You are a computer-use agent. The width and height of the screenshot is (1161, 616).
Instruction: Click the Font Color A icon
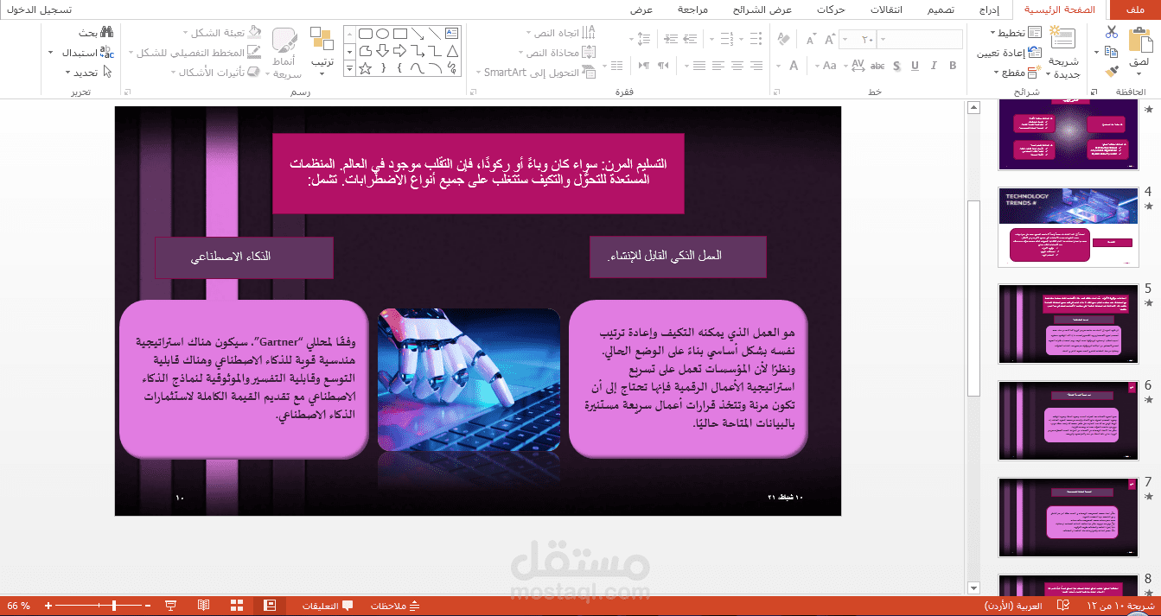pos(793,66)
